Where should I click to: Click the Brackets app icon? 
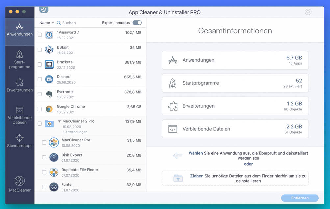(49, 64)
